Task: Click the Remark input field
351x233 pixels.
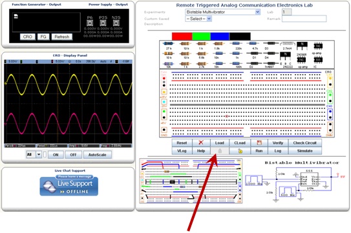Action: 304,19
